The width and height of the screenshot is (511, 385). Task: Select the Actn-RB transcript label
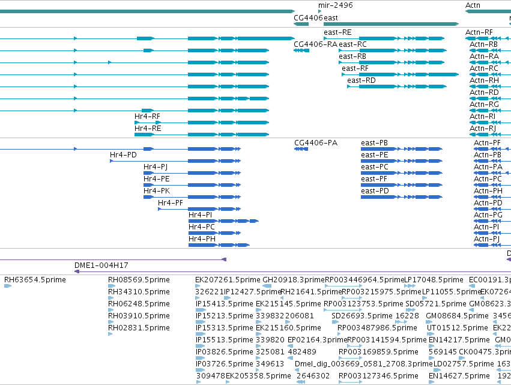(x=483, y=44)
